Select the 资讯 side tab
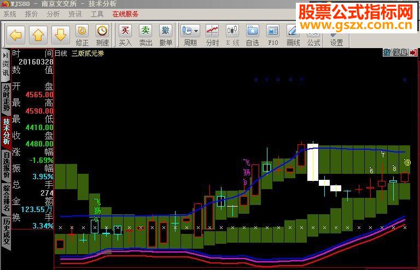Screen dimensions: 420x270 (x=5, y=64)
